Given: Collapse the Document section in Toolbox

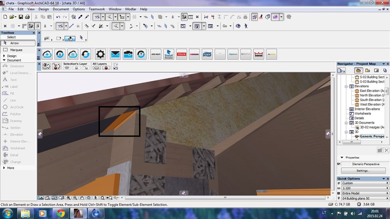Looking at the screenshot, I should pos(4,60).
